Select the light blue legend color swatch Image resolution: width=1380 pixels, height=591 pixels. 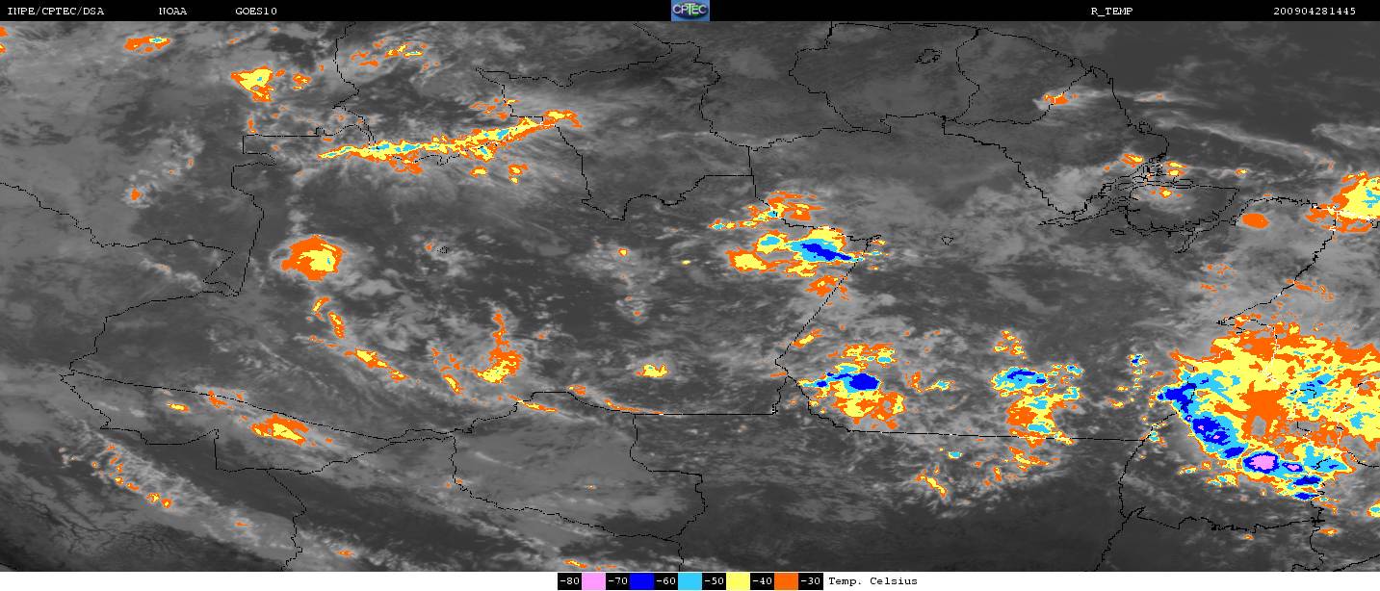tap(690, 581)
